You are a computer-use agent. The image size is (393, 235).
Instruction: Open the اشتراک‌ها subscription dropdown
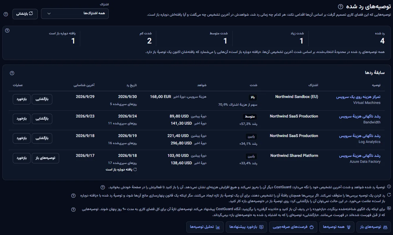(x=75, y=14)
